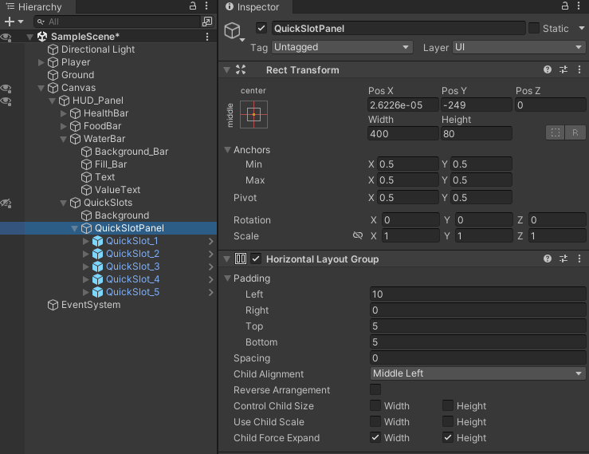Open Horizontal Layout Group presets
This screenshot has width=589, height=454.
tap(563, 259)
